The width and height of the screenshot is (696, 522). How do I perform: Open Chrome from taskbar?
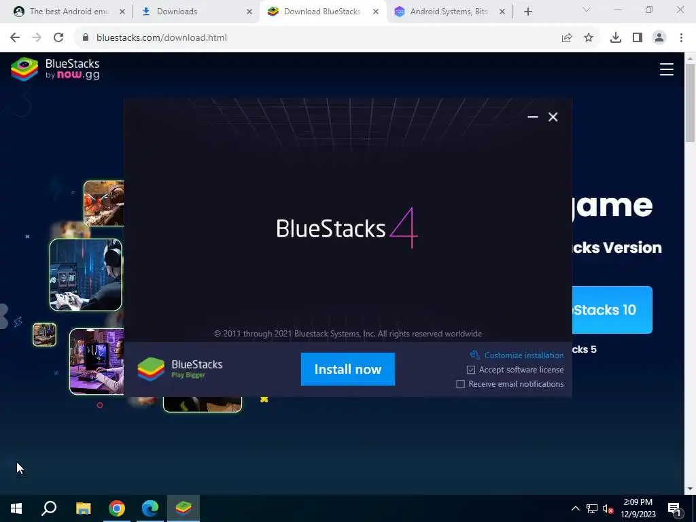pos(117,508)
